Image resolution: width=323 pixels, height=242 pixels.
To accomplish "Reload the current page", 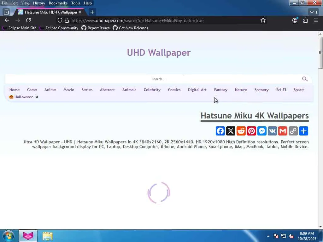I will pos(28,20).
